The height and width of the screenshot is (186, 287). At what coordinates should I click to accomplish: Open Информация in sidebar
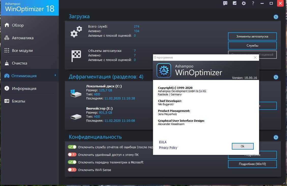(x=29, y=88)
